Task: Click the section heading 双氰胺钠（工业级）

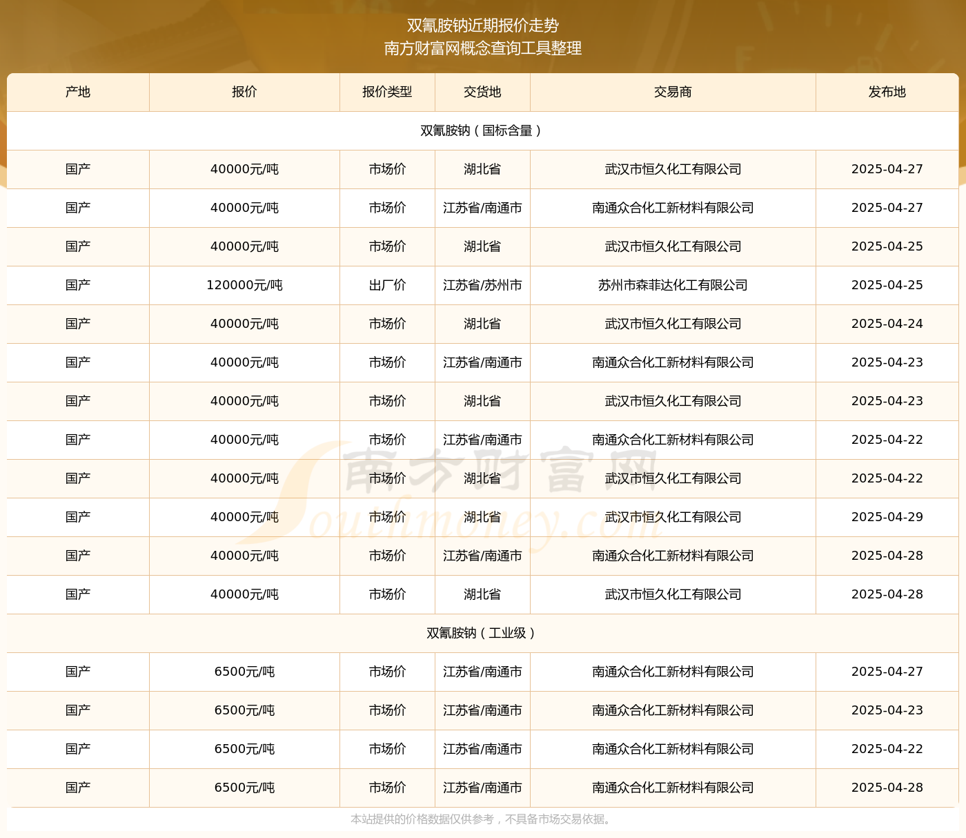Action: (482, 633)
